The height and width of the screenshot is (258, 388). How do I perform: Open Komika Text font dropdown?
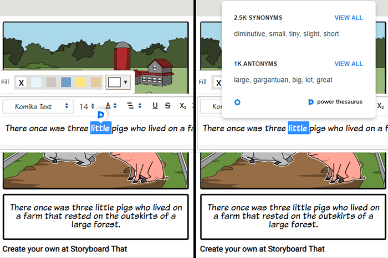pyautogui.click(x=38, y=106)
